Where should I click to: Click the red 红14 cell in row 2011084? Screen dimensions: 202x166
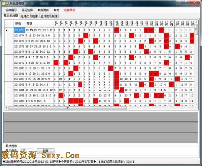(122, 90)
